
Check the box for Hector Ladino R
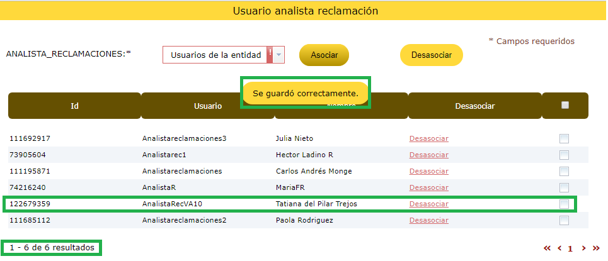pyautogui.click(x=565, y=155)
